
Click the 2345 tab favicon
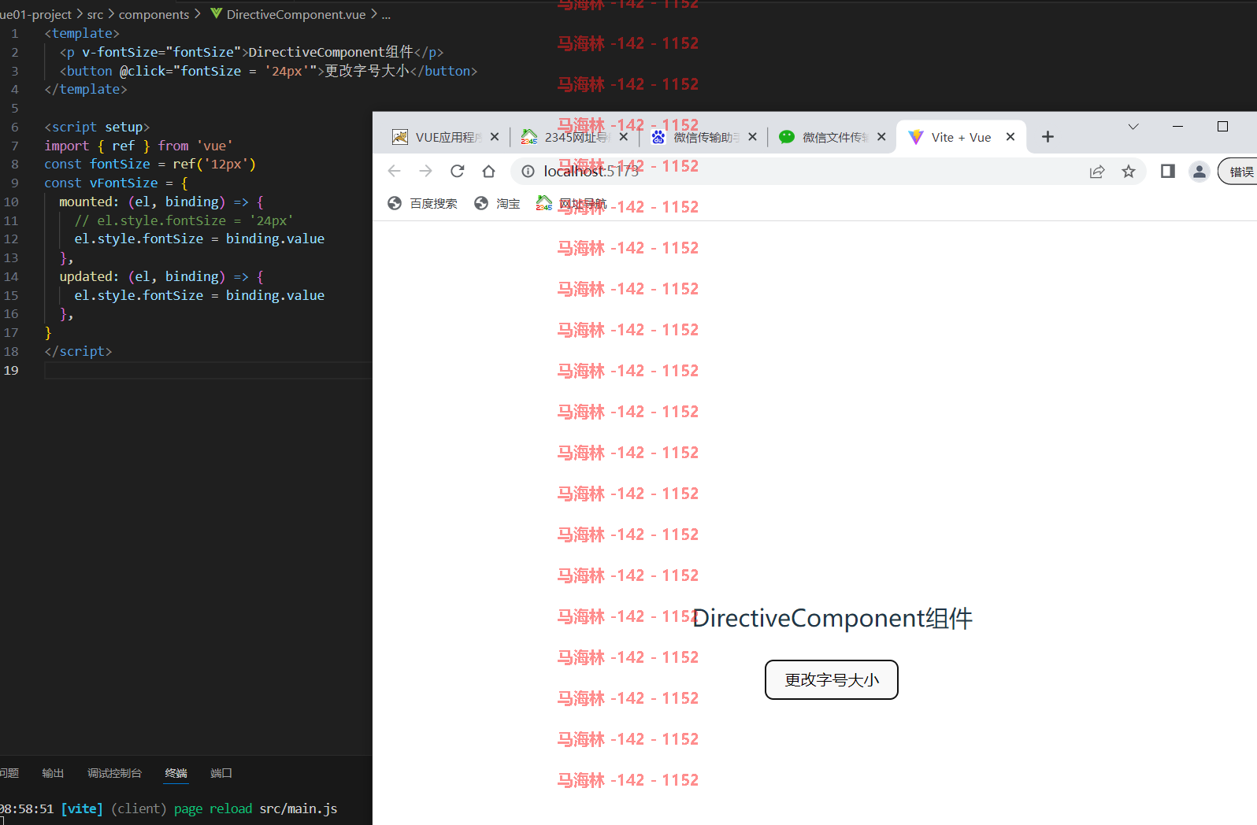[x=529, y=137]
